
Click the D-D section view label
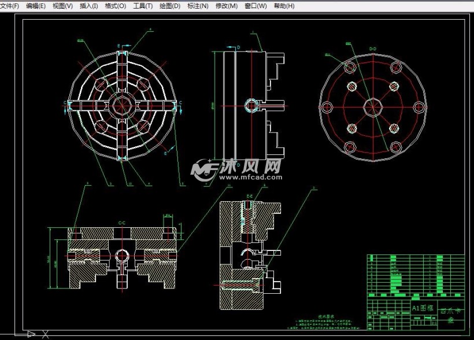(x=372, y=48)
